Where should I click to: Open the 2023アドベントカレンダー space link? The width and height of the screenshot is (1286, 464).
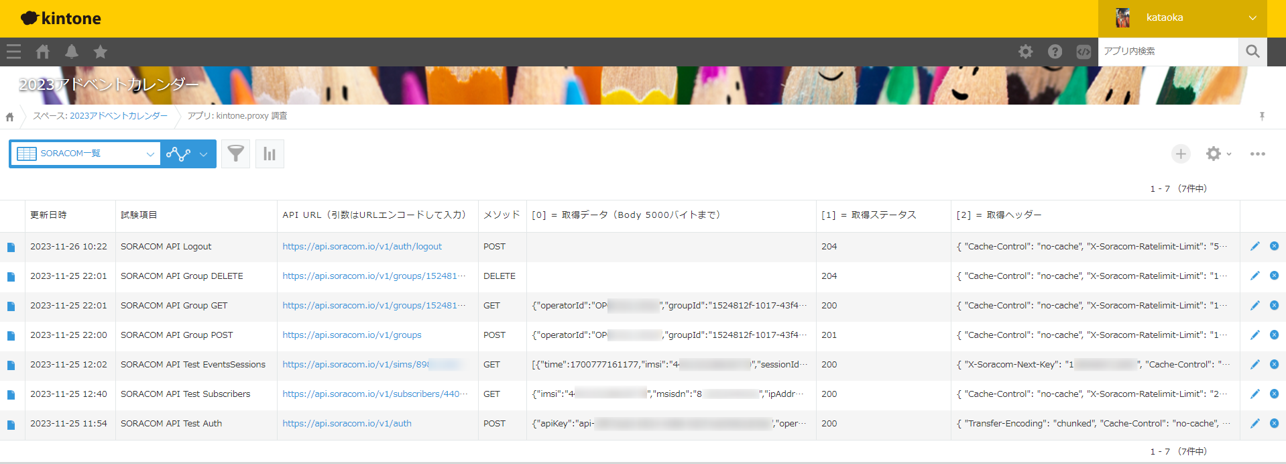(x=119, y=116)
